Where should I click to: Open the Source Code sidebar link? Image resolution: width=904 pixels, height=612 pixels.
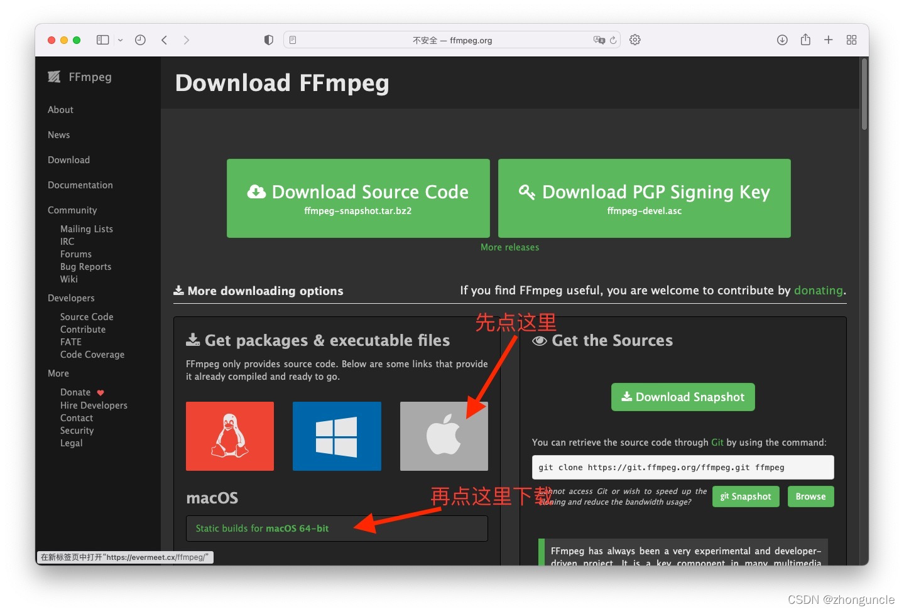pyautogui.click(x=87, y=317)
